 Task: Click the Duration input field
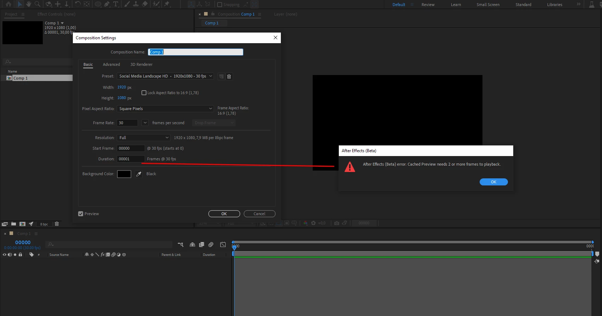(x=131, y=159)
